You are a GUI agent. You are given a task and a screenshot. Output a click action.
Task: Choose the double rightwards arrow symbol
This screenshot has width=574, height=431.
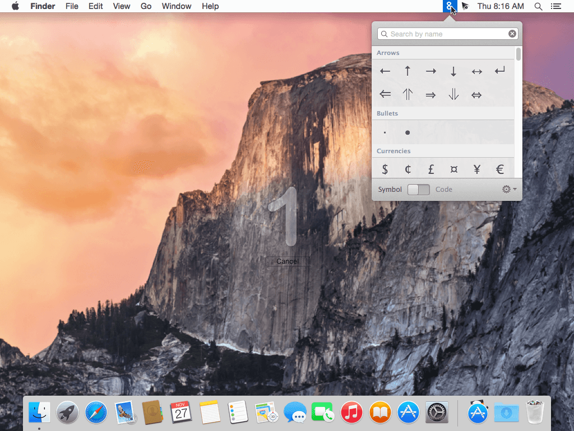pos(430,95)
